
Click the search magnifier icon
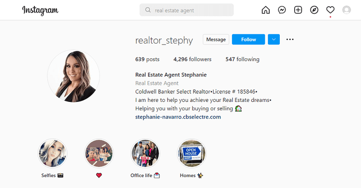(x=148, y=10)
